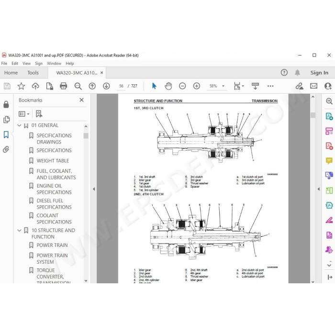Open the find text magnifier tool

78,86
